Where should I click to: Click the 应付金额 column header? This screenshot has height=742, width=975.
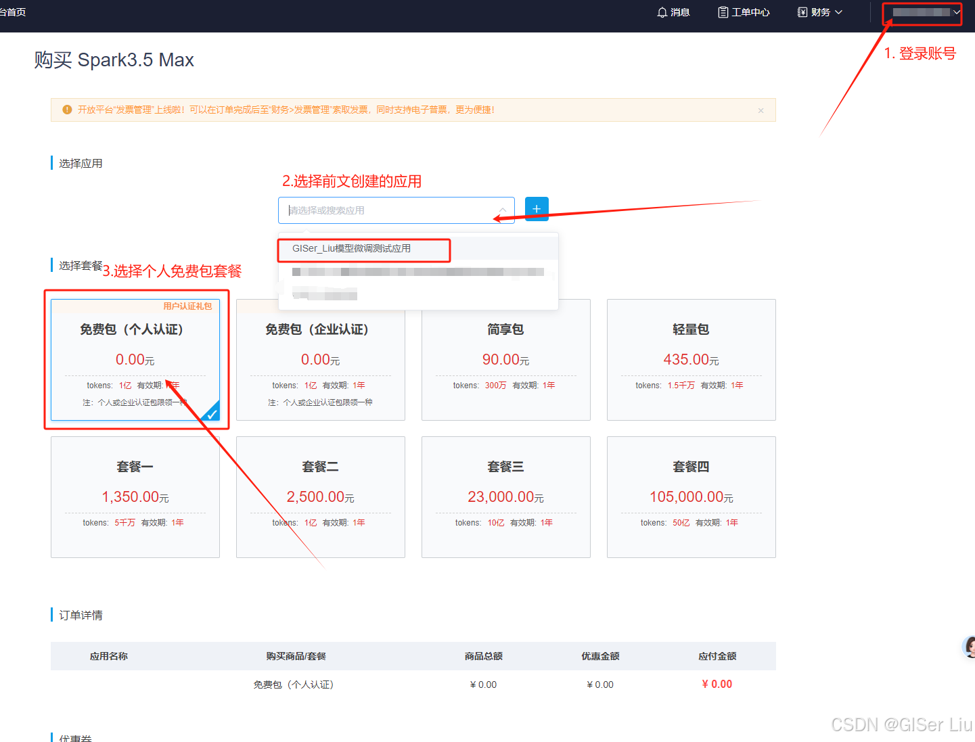pyautogui.click(x=717, y=656)
